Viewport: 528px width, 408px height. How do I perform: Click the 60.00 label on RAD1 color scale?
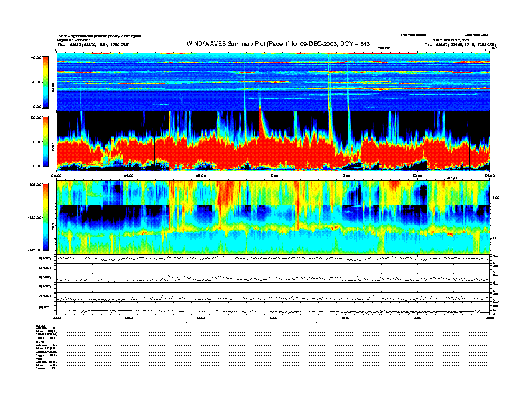click(x=37, y=117)
